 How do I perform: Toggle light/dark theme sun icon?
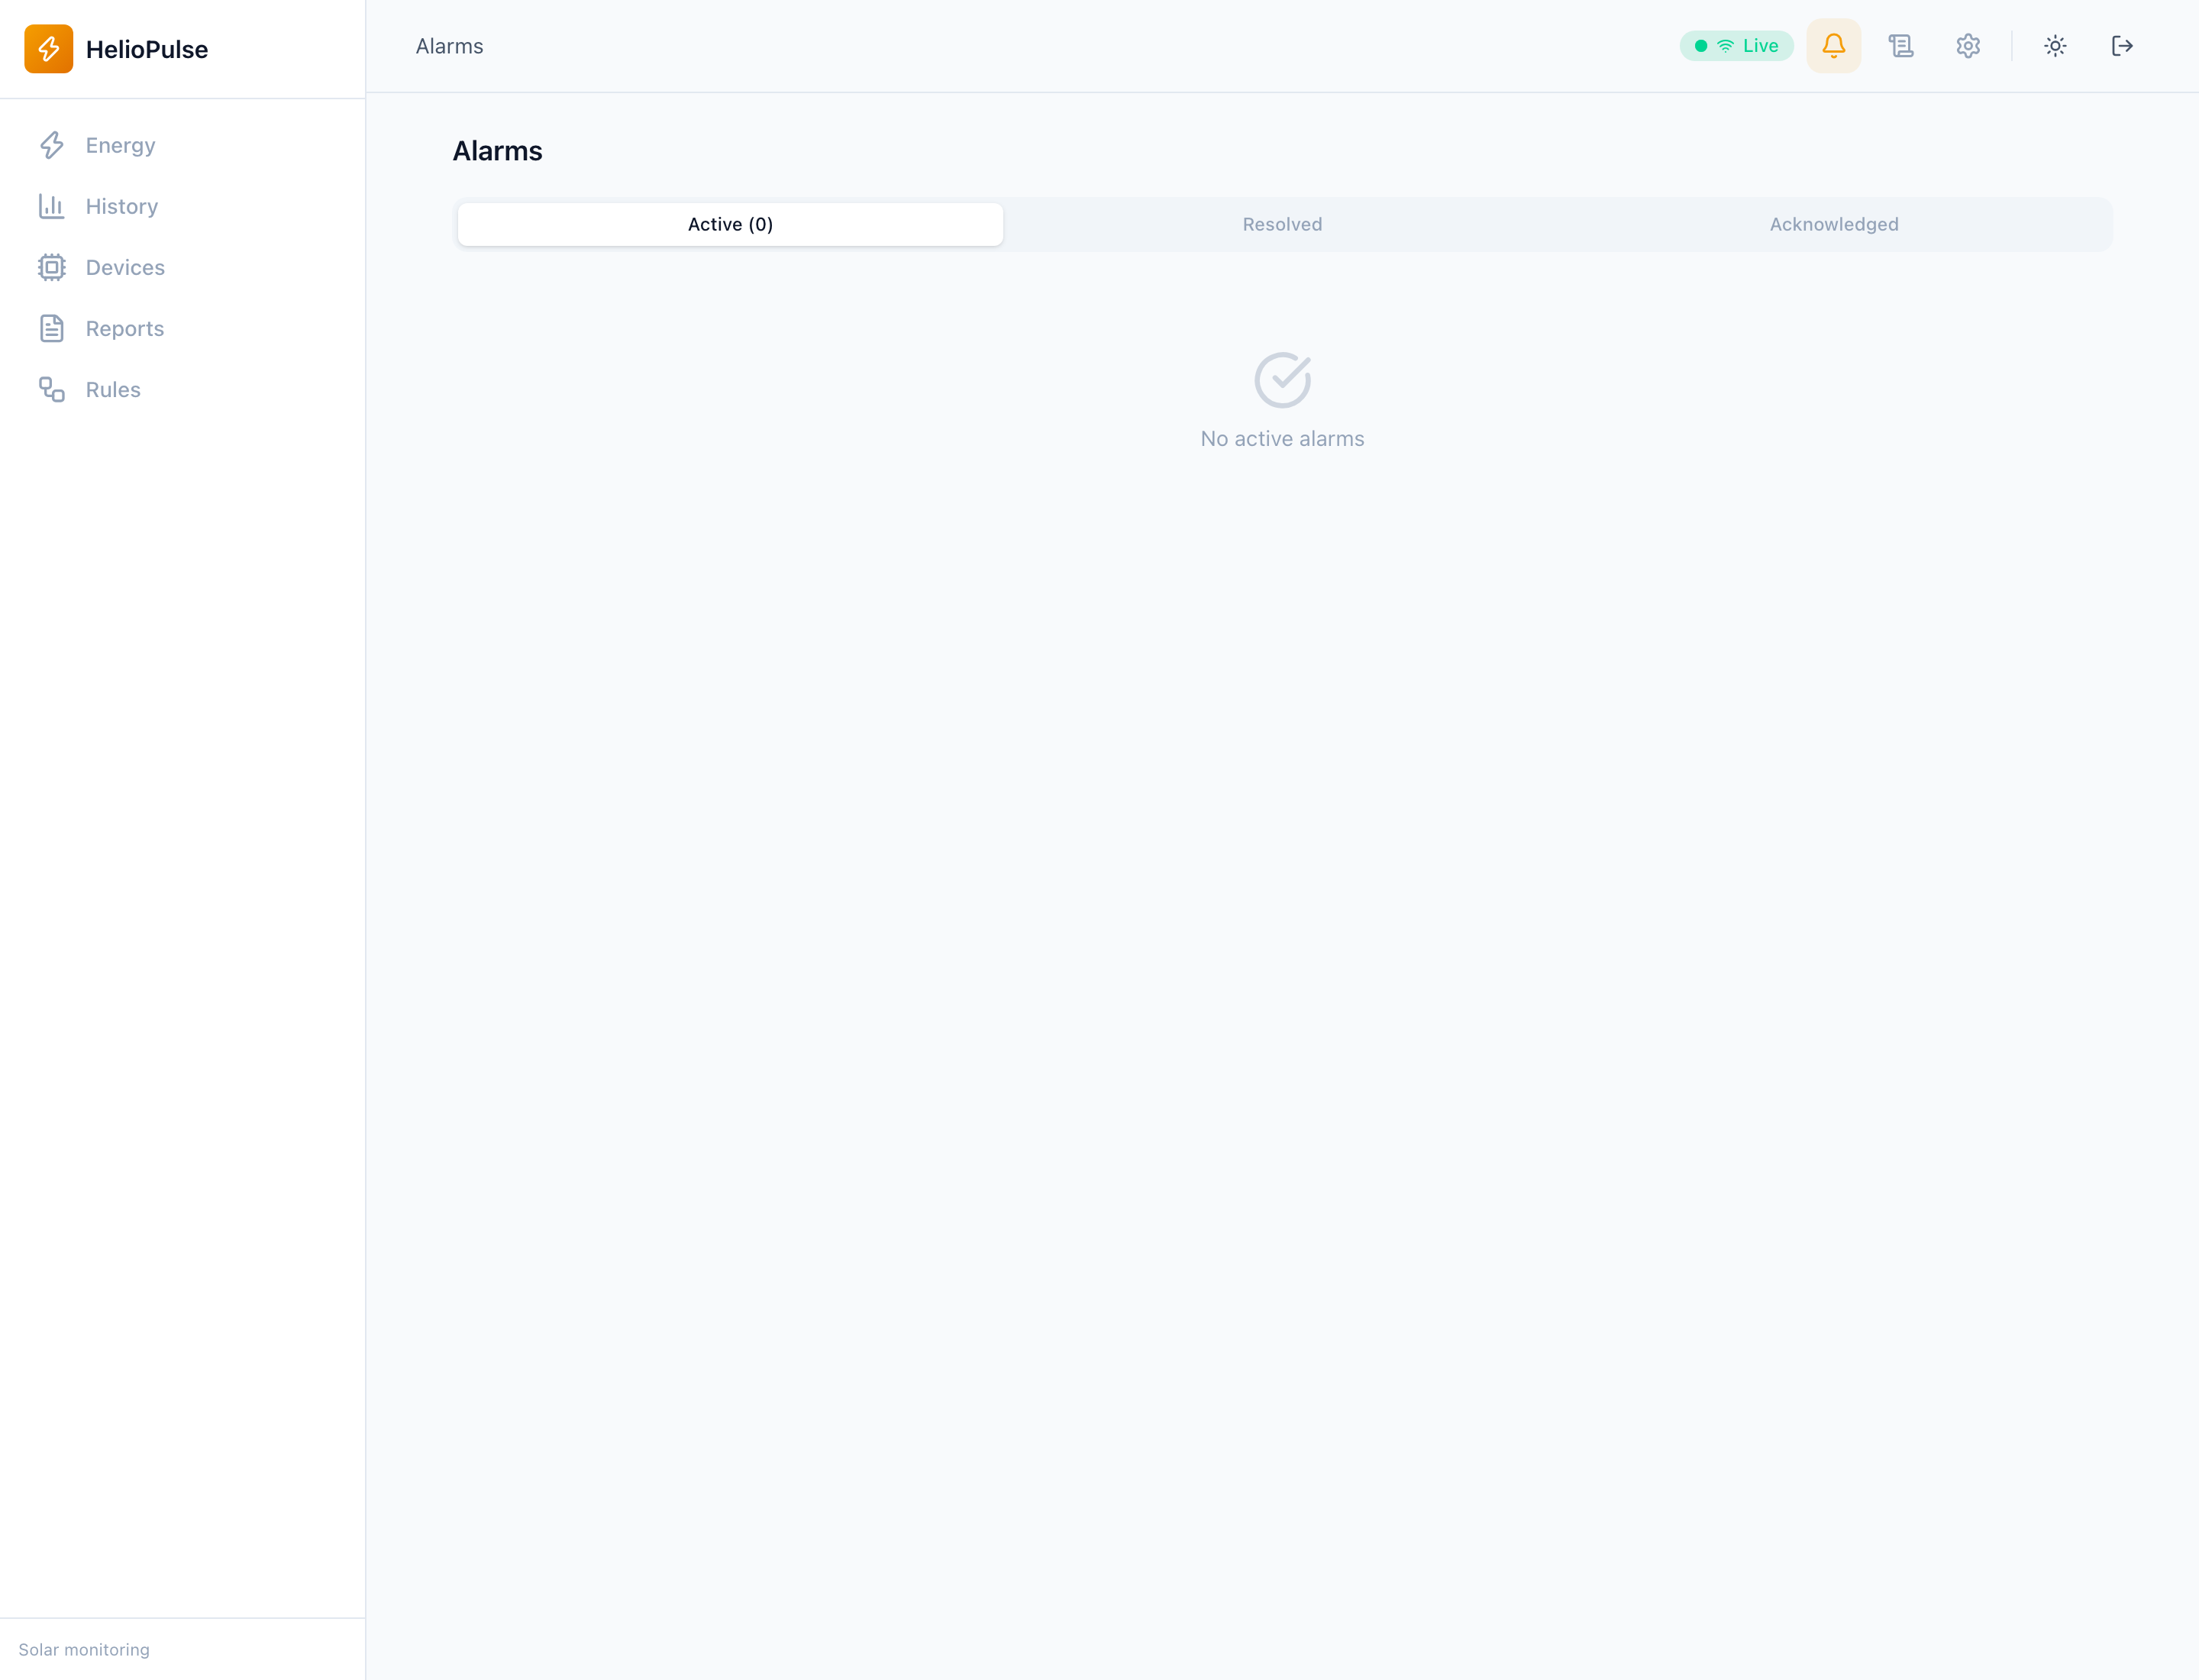[x=2054, y=46]
